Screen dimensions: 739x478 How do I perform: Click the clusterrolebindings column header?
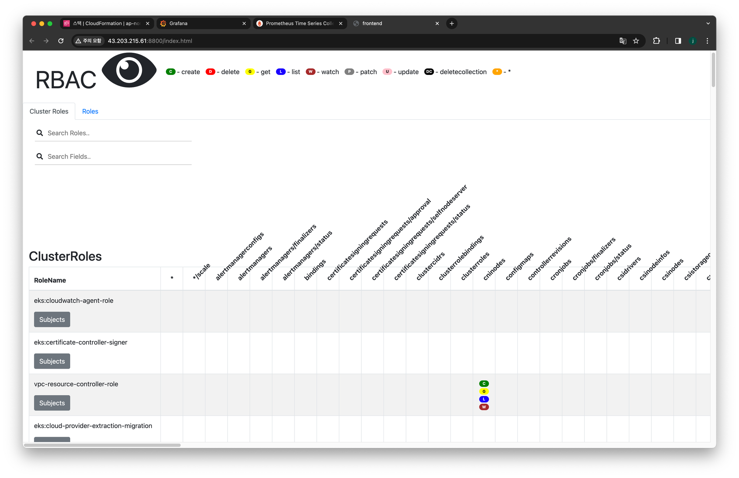click(x=461, y=258)
